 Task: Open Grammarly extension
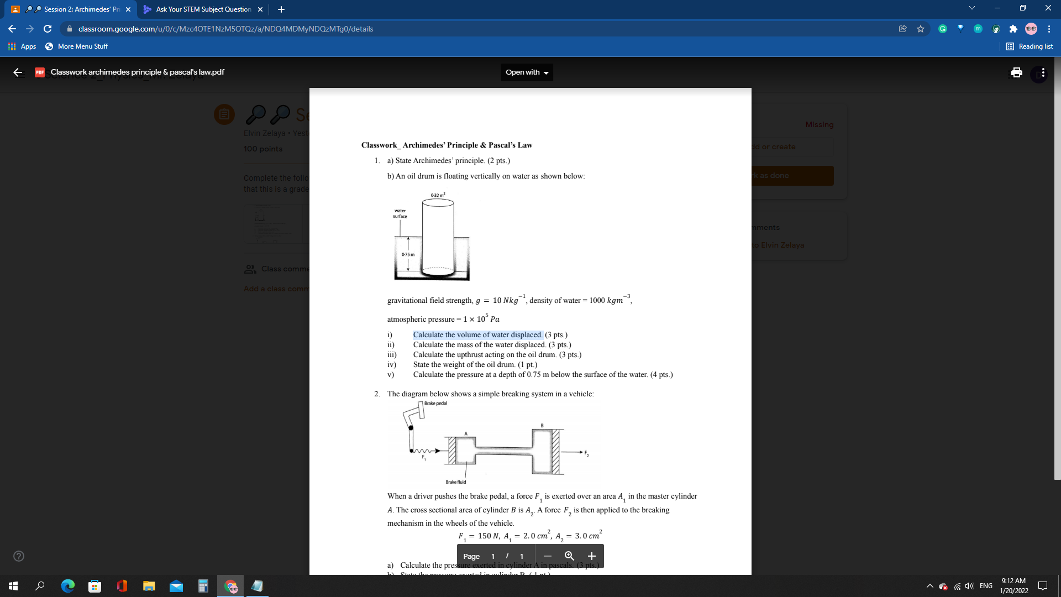(943, 29)
